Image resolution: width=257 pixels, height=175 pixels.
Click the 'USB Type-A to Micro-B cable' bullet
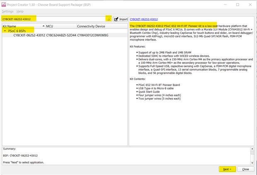tap(156, 88)
